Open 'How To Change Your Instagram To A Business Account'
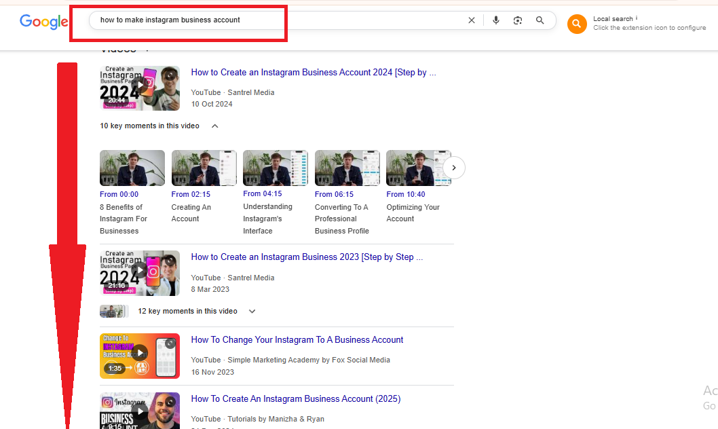Image resolution: width=718 pixels, height=429 pixels. point(297,339)
